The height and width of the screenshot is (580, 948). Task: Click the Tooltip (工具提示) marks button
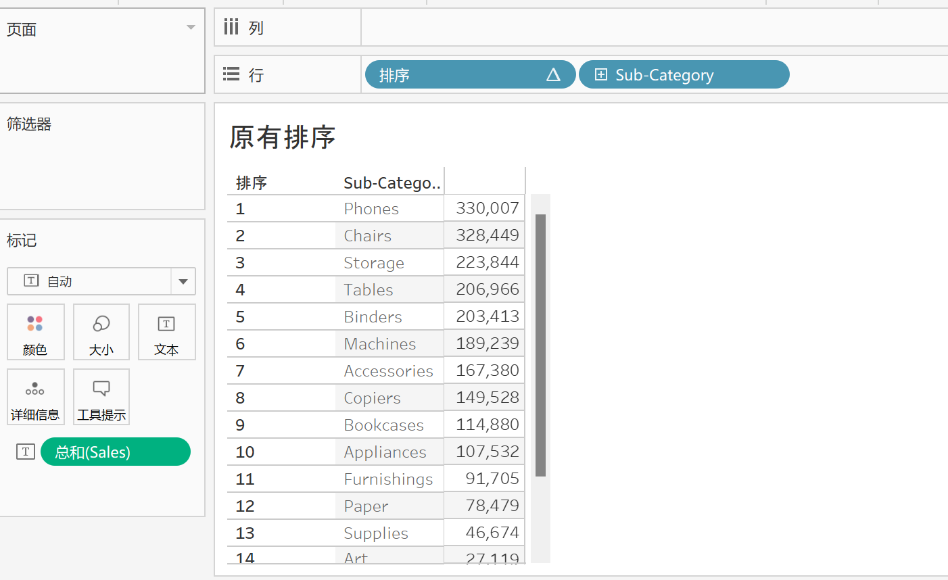click(x=101, y=397)
